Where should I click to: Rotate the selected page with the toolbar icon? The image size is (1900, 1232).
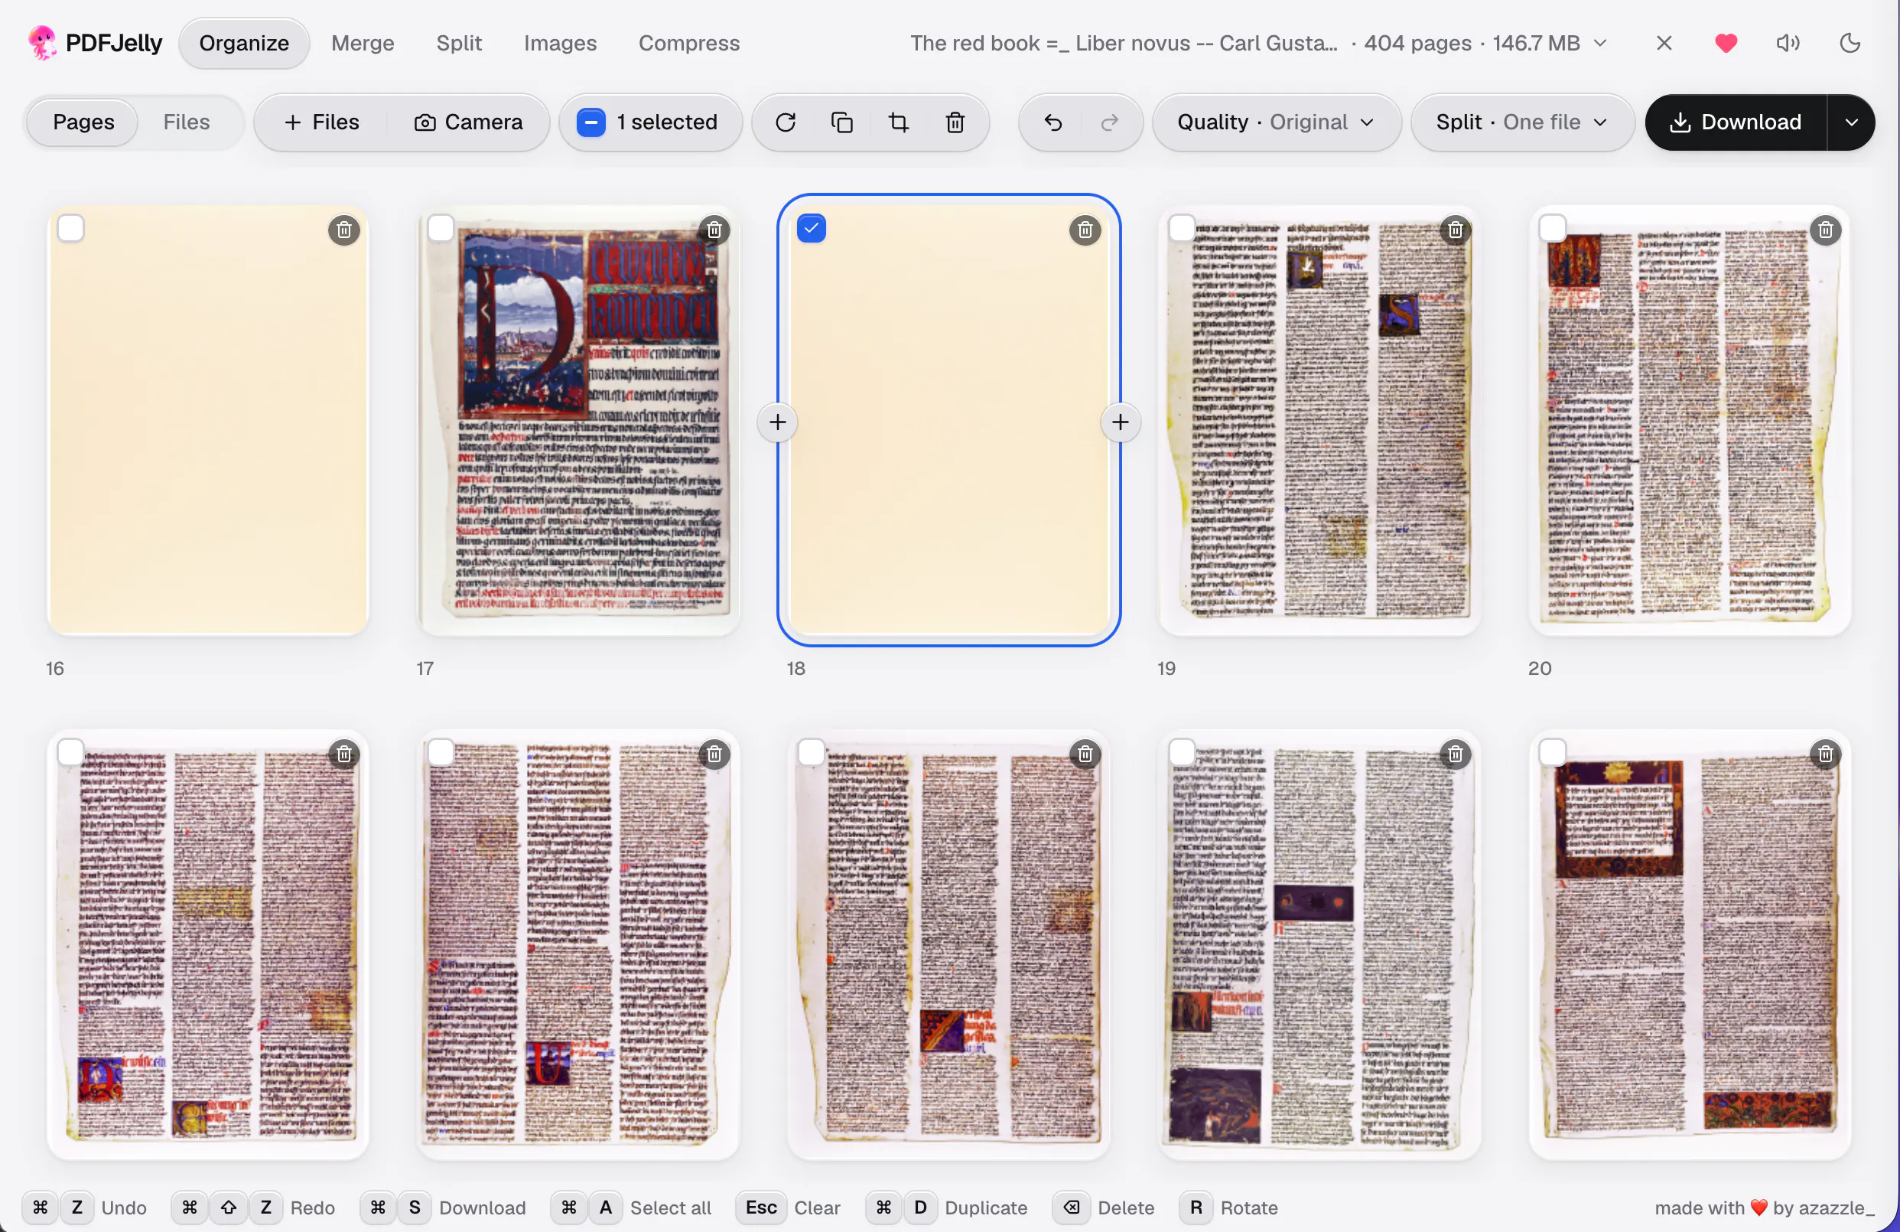click(x=786, y=122)
